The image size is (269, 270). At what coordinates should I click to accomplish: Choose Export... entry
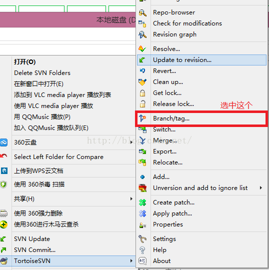[164, 151]
